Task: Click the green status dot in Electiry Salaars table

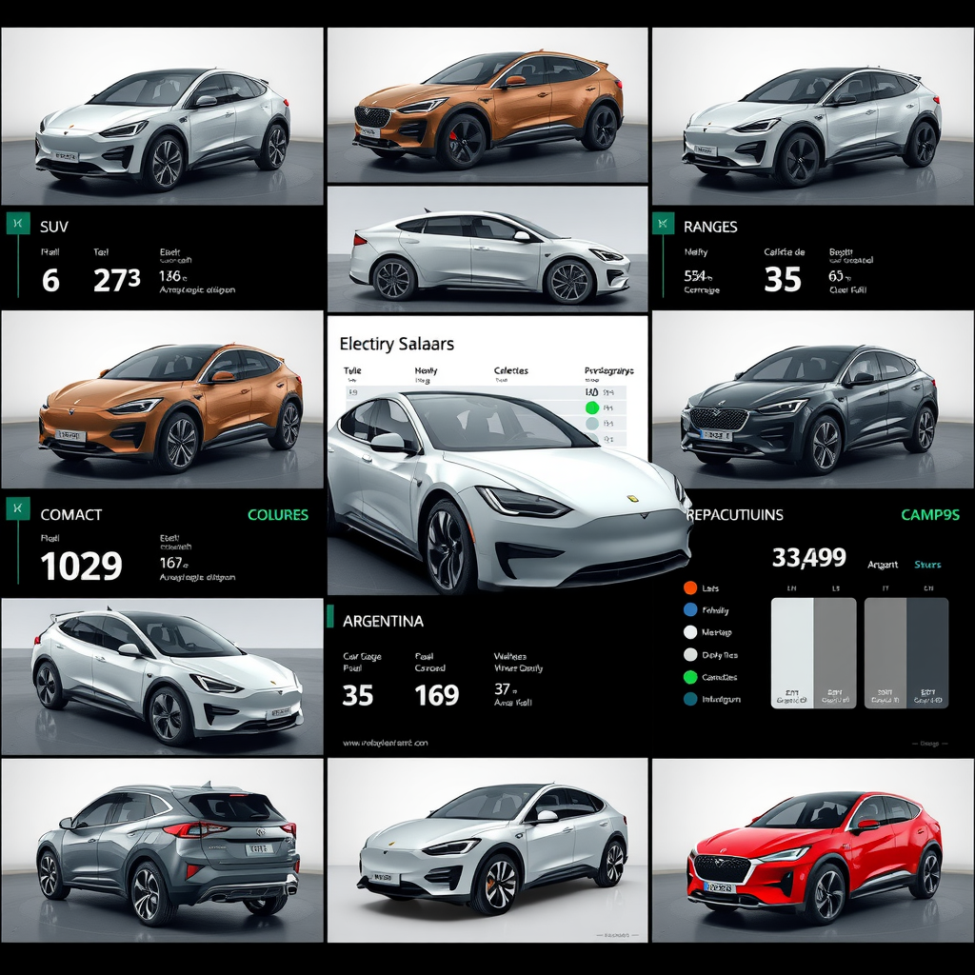Action: pyautogui.click(x=592, y=407)
